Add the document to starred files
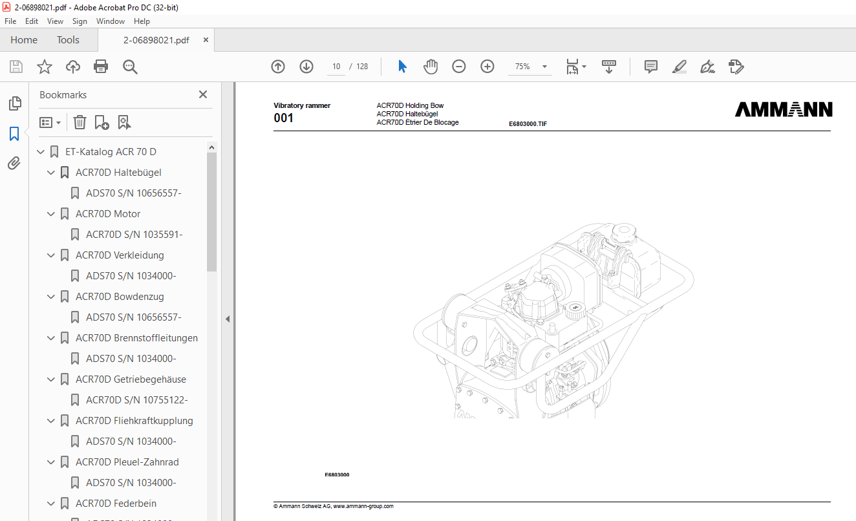856x521 pixels. point(45,67)
